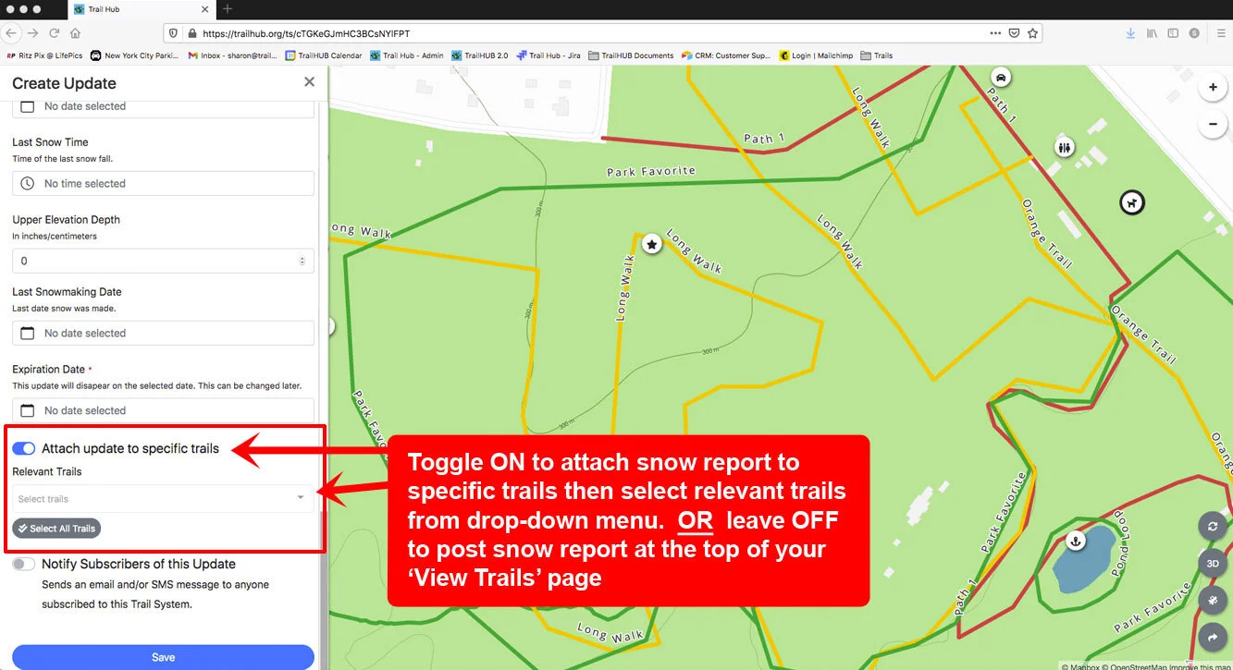1233x670 pixels.
Task: Save the snow report update
Action: [163, 657]
